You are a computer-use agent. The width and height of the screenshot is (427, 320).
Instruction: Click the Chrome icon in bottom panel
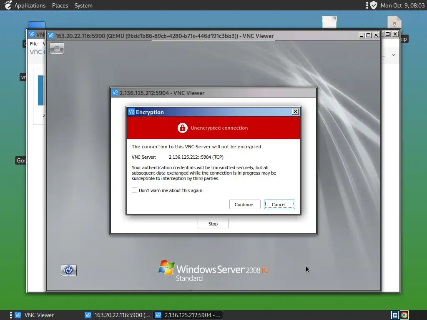[404, 315]
